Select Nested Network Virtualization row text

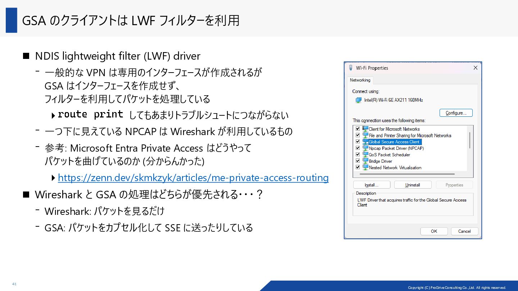coord(395,167)
